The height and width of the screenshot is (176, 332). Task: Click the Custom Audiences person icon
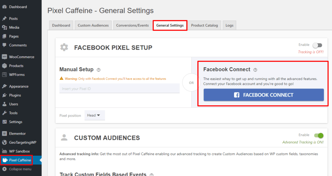click(x=64, y=138)
